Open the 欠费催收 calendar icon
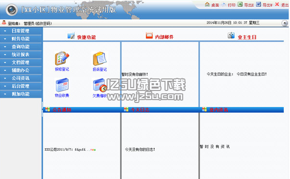This screenshot has height=179, width=290. pos(100,85)
